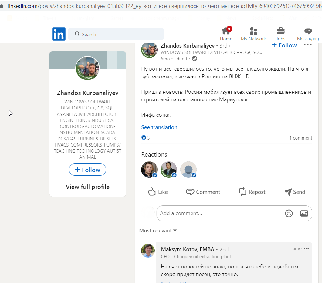The width and height of the screenshot is (322, 283).
Task: View first reactor's profile photo
Action: (x=149, y=170)
